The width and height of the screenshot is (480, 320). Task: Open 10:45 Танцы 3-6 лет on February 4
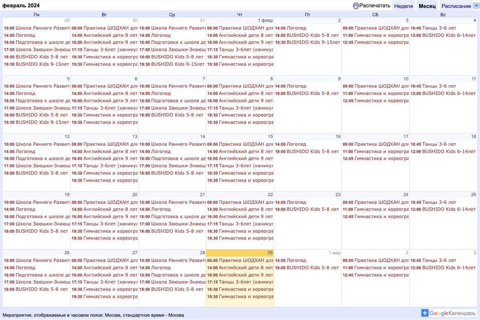(439, 28)
